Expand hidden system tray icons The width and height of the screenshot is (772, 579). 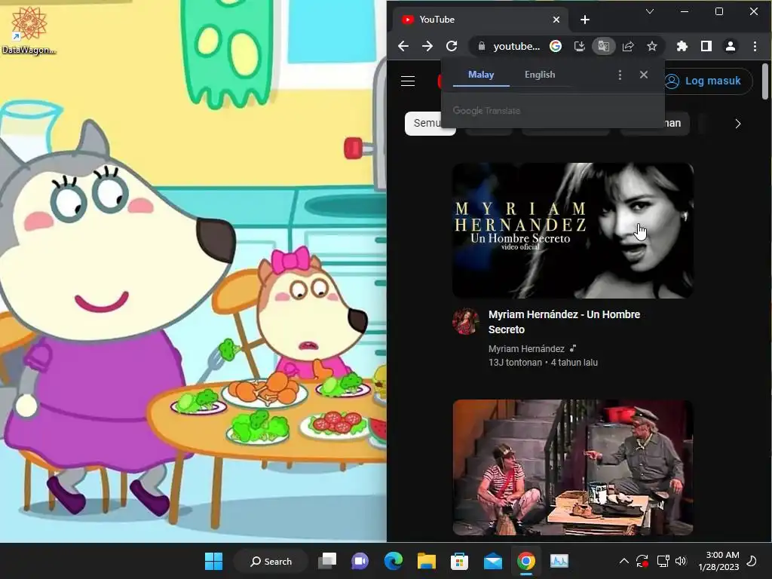pos(623,561)
